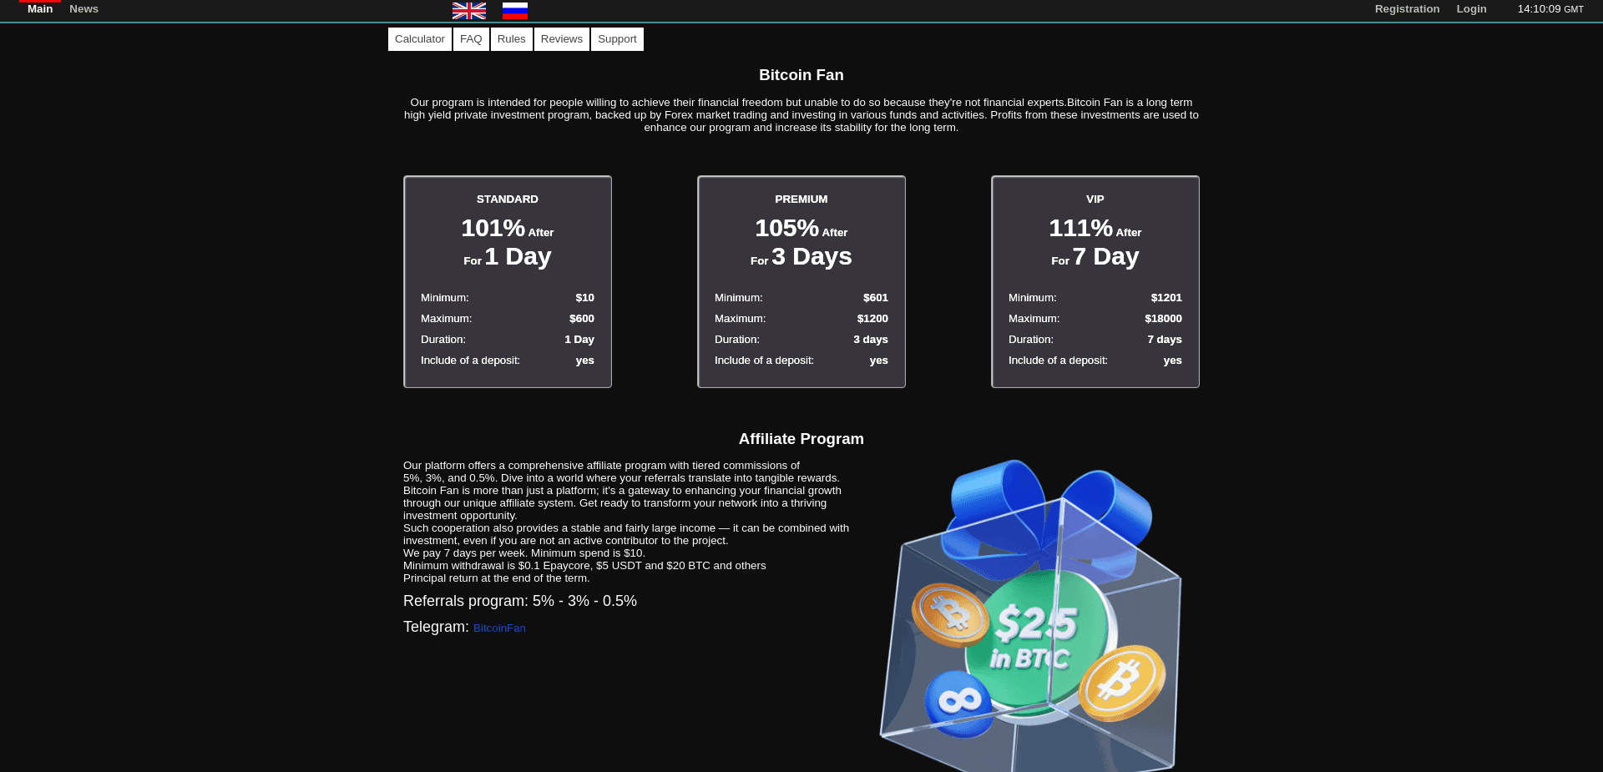
Task: Open the News section
Action: [x=83, y=8]
